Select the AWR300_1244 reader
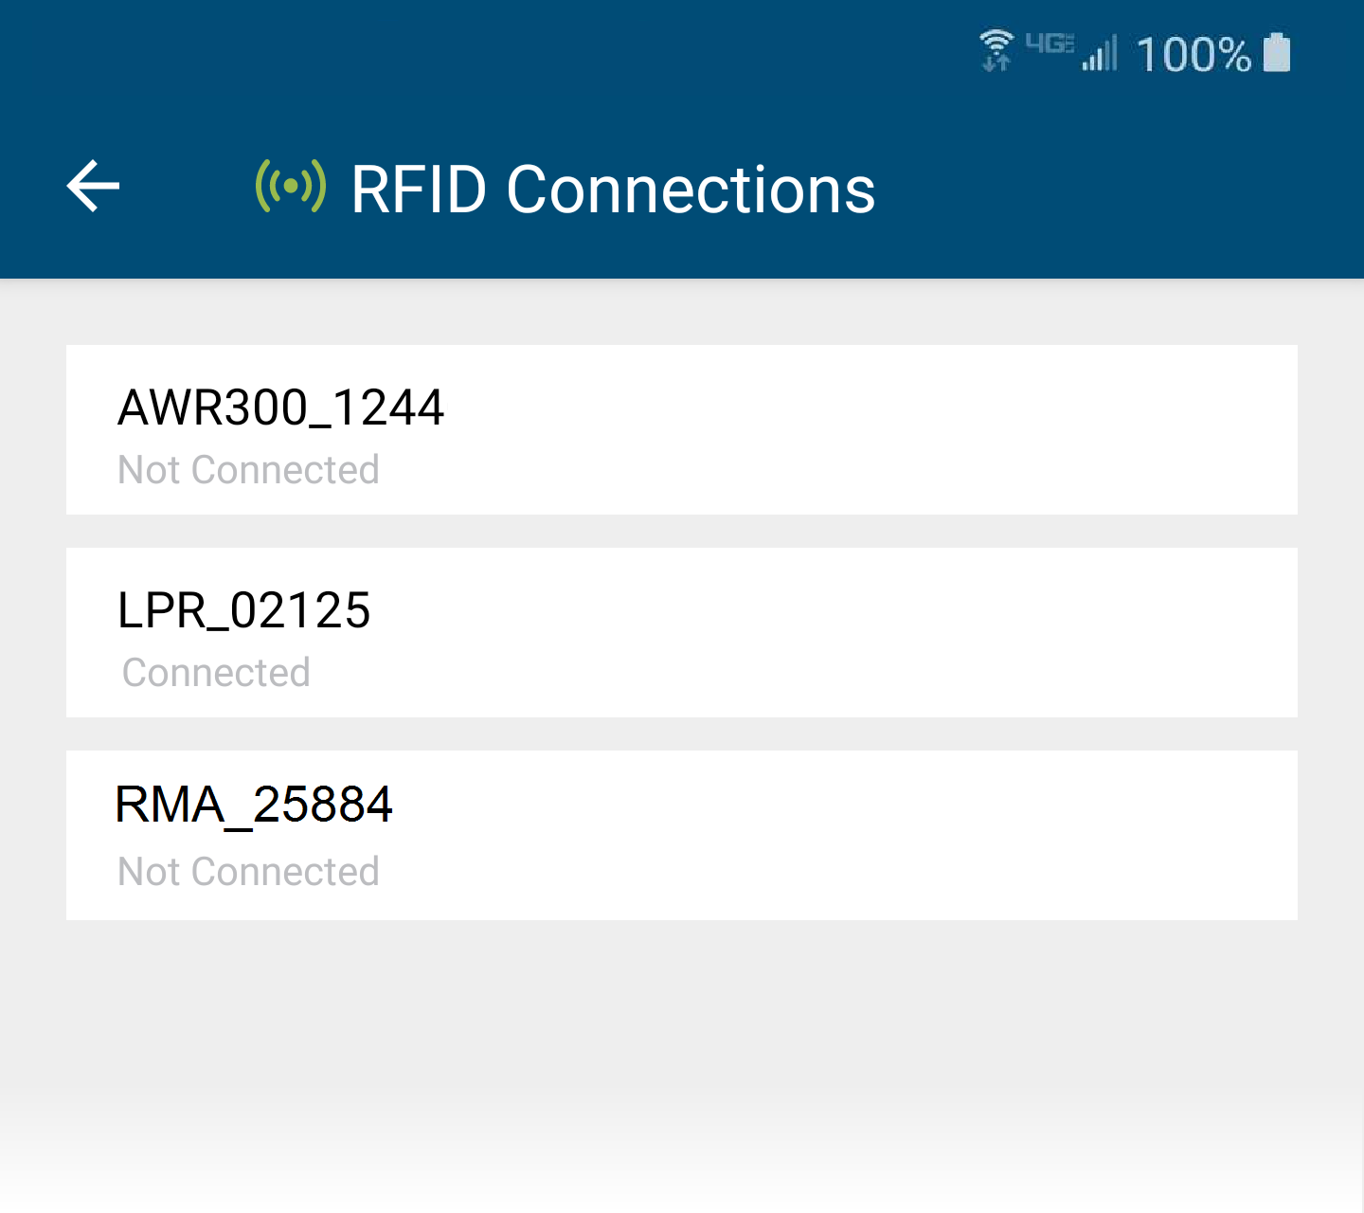 coord(682,430)
